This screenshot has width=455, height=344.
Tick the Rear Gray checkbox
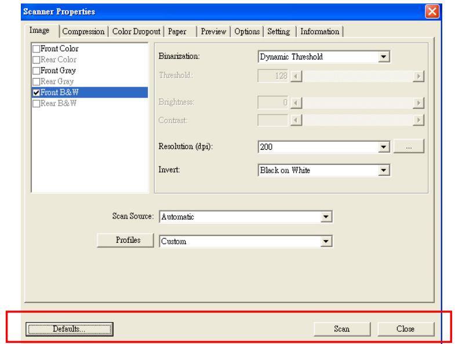tap(37, 82)
